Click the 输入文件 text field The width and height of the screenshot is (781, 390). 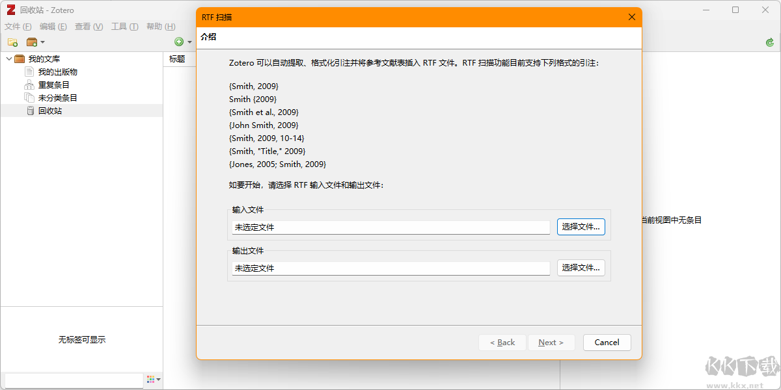point(390,227)
